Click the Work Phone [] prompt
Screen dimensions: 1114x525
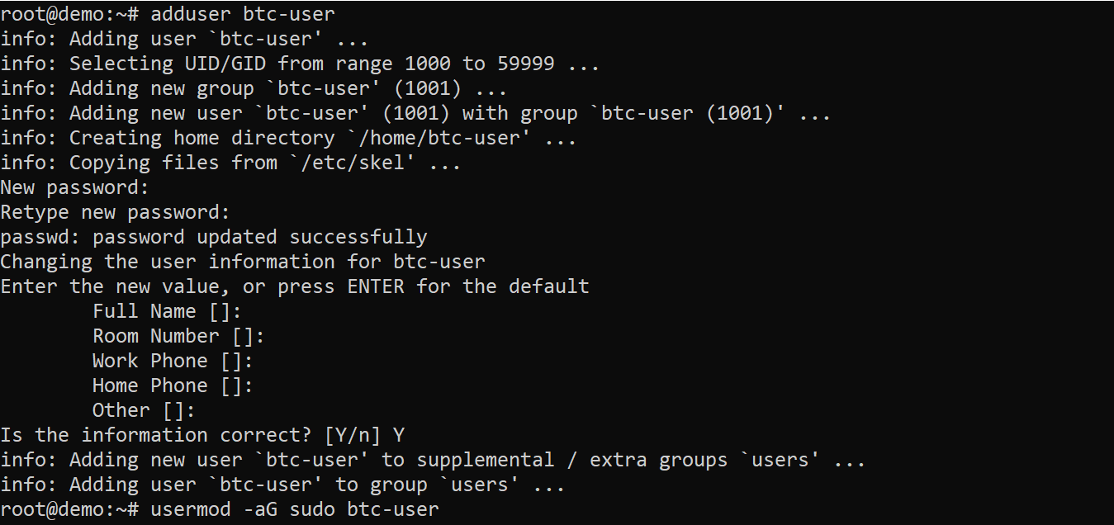[x=173, y=361]
